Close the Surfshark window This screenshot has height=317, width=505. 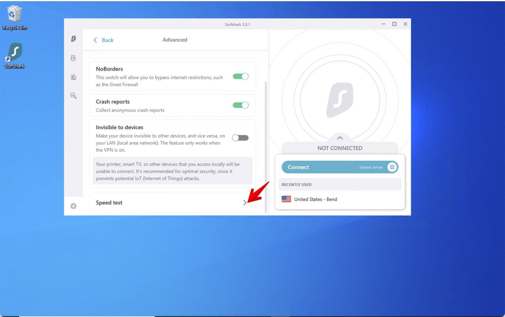[405, 24]
